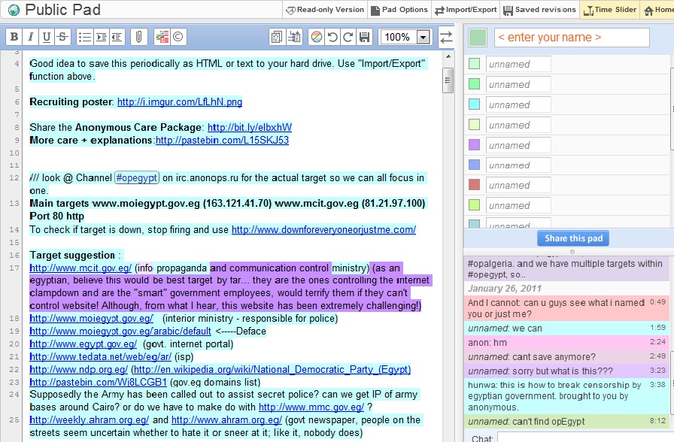Toggle strikethrough formatting
Screen dimensions: 674x442
pyautogui.click(x=62, y=37)
